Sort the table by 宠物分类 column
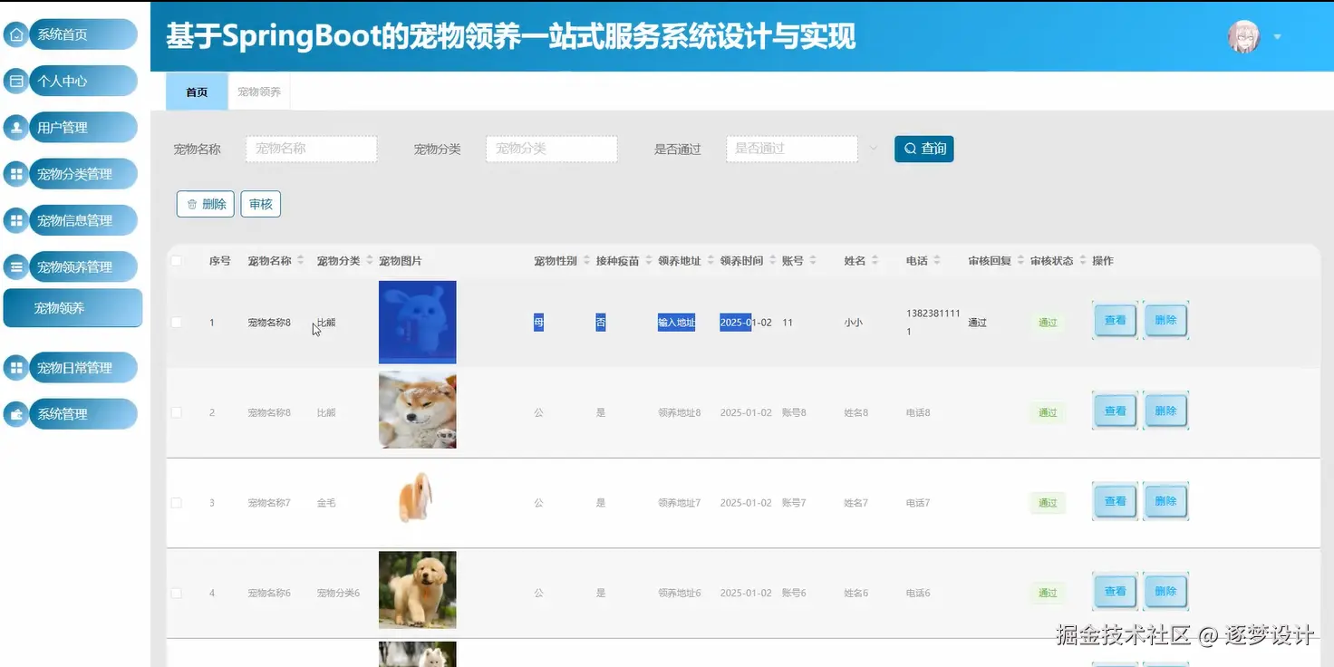 click(370, 261)
